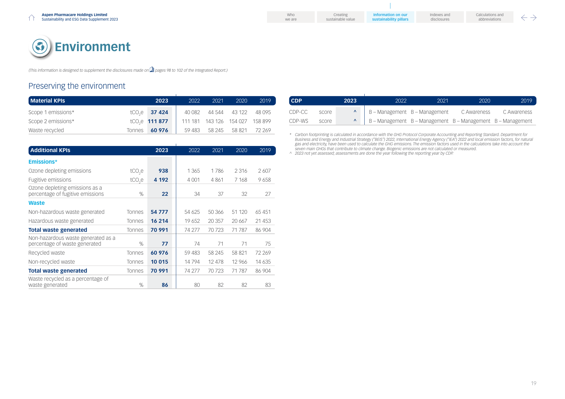Viewport: 565px width, 399px height.
Task: Click the carbon footprinting footnote text
Action: pos(414,141)
